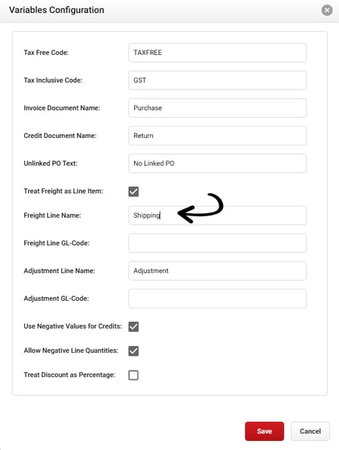Focus the Tax Free Code input

pos(218,53)
